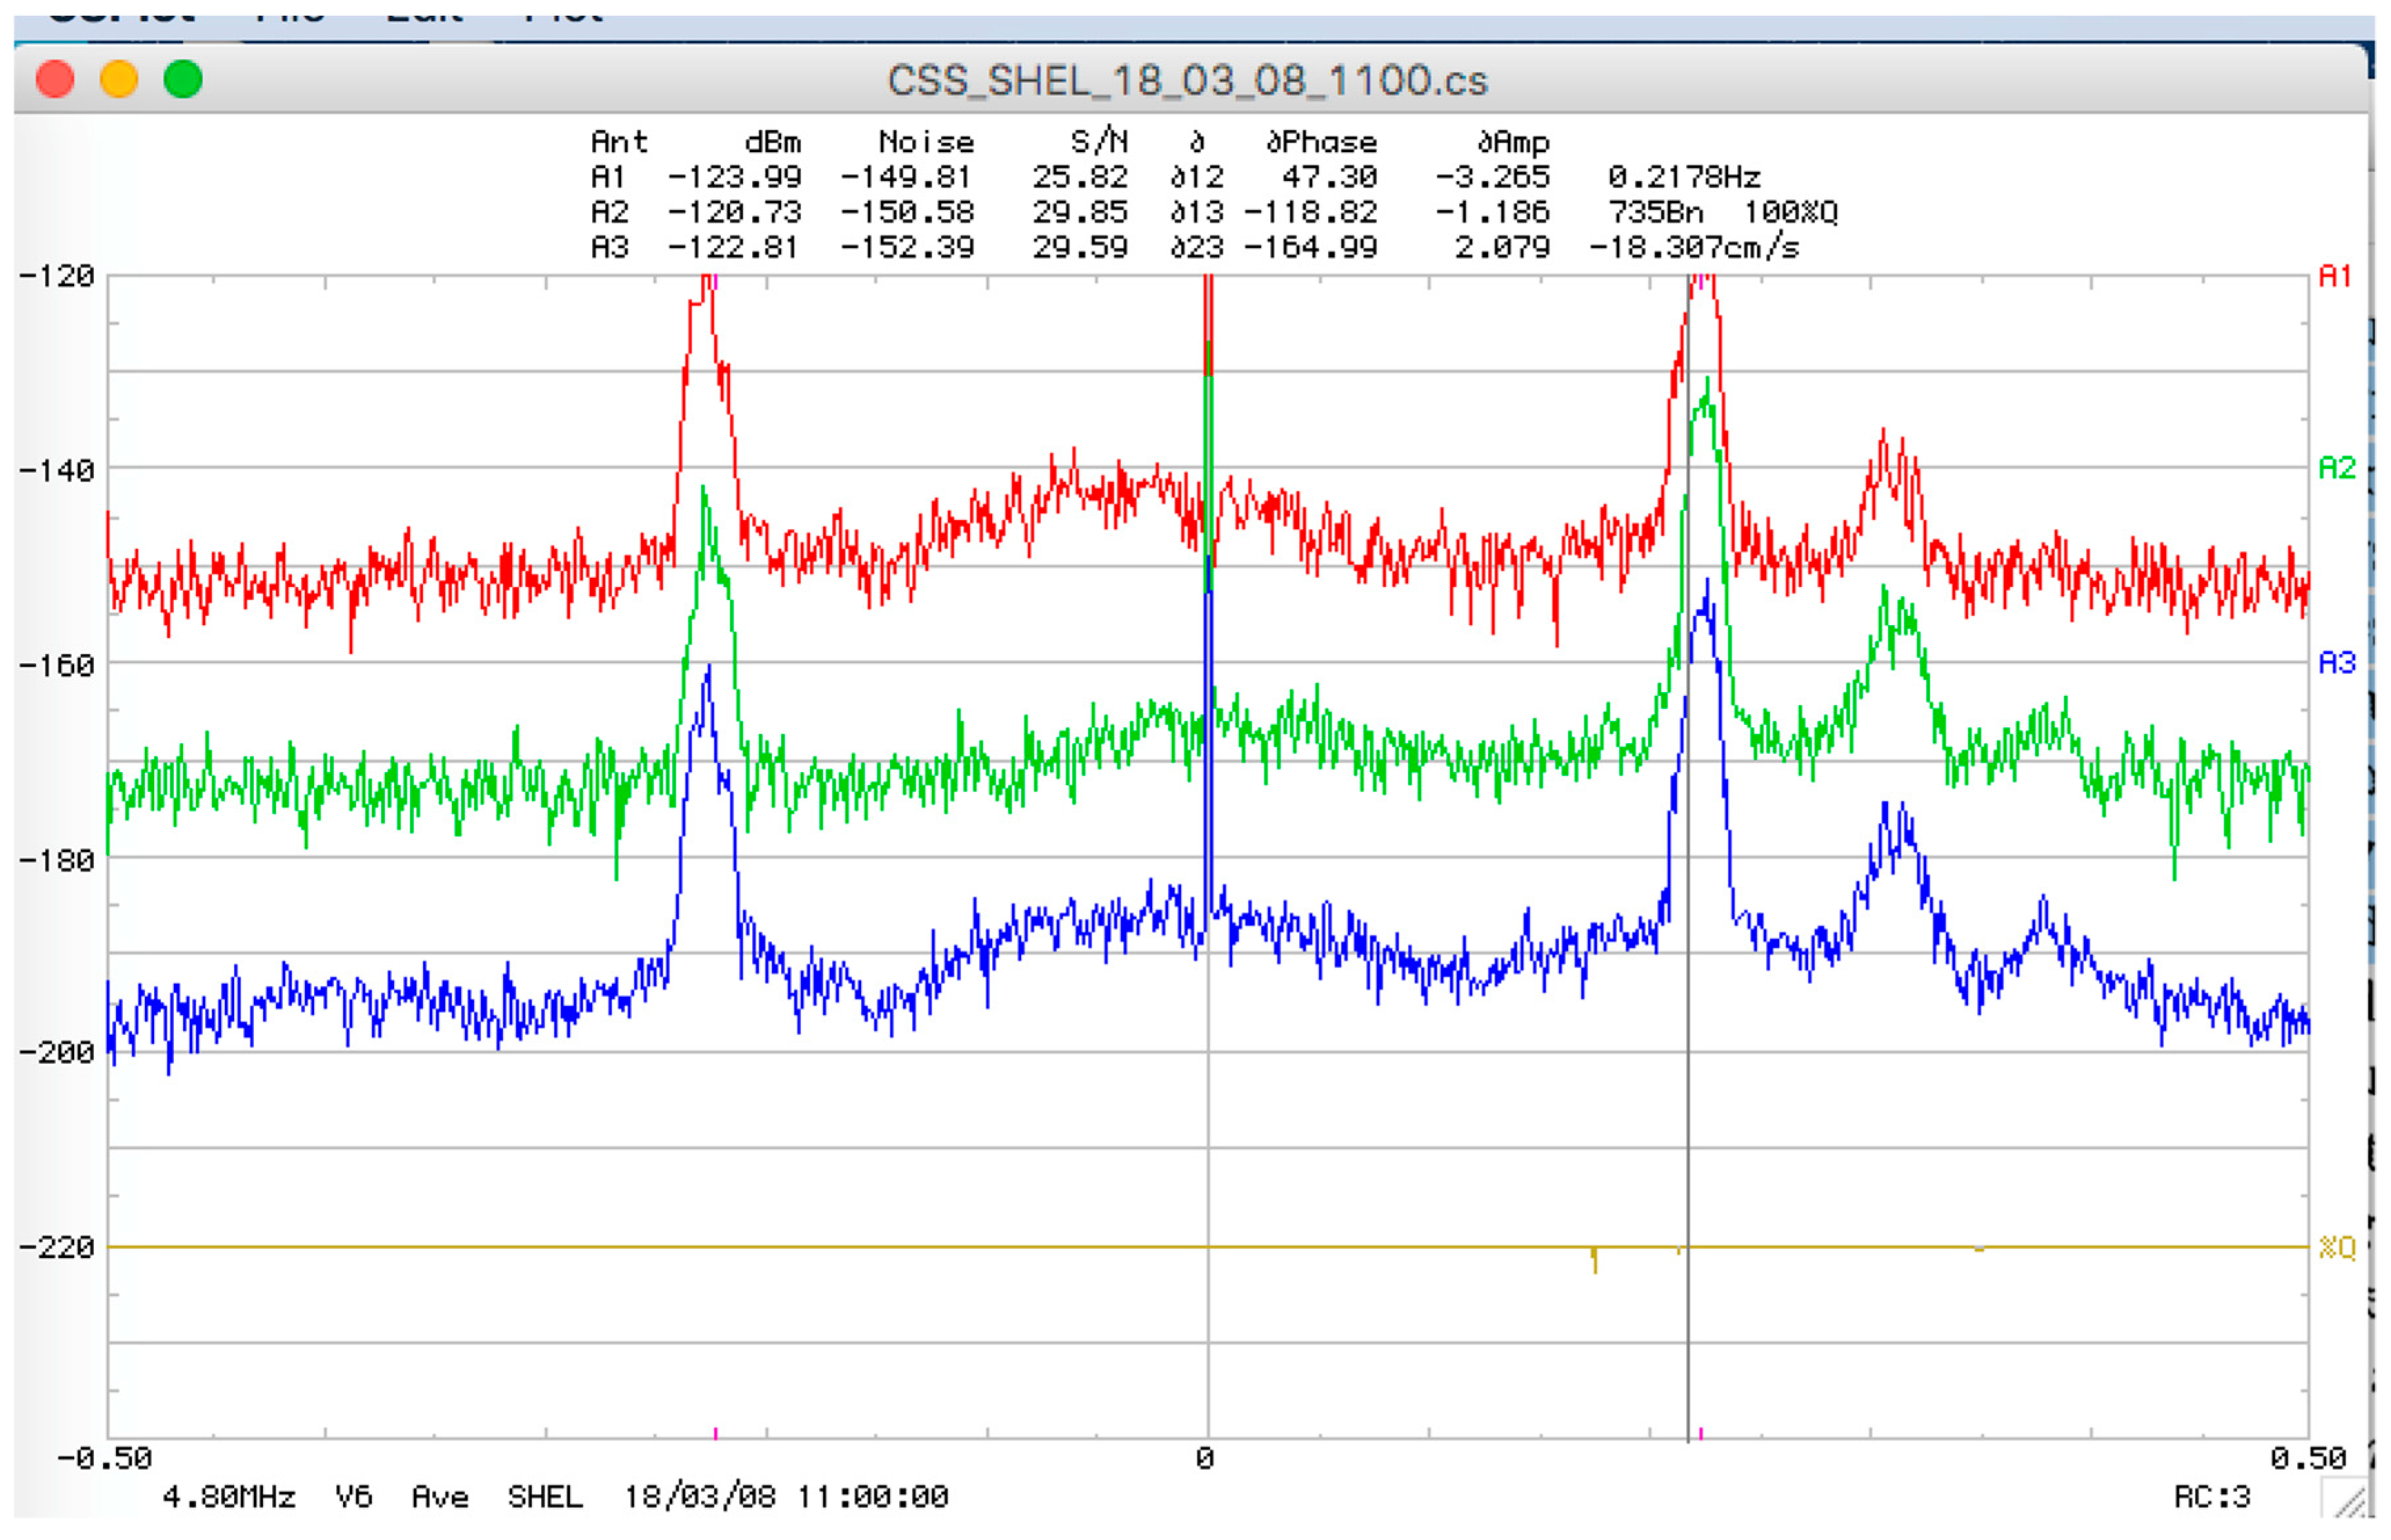This screenshot has height=1540, width=2391.
Task: Click the 0 x-axis center label
Action: pyautogui.click(x=1205, y=1460)
